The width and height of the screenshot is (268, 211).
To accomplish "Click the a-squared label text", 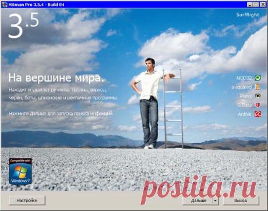I will click(x=242, y=87).
